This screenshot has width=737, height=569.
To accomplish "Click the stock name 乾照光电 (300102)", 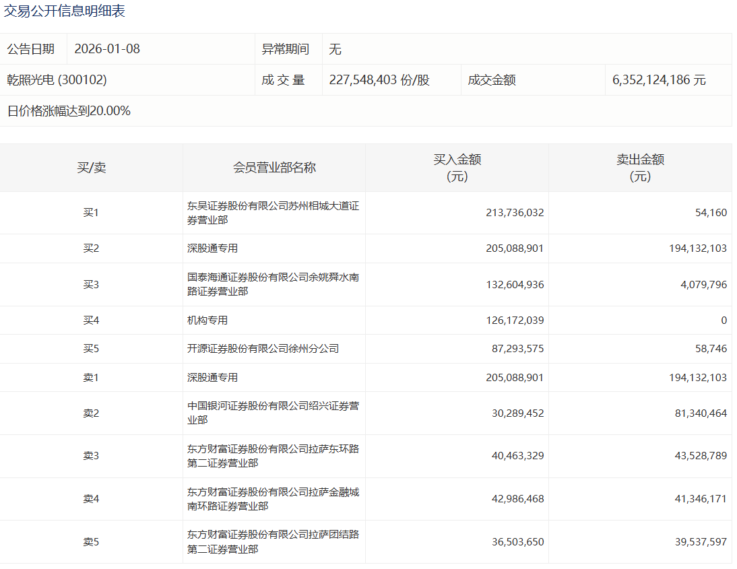I will [x=57, y=80].
